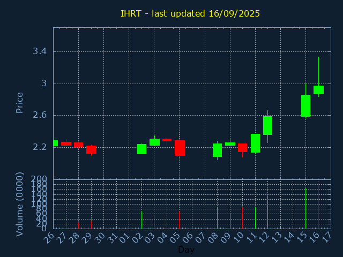Click the 200 volume axis value
Screen dimensions: 343x257
[39, 179]
